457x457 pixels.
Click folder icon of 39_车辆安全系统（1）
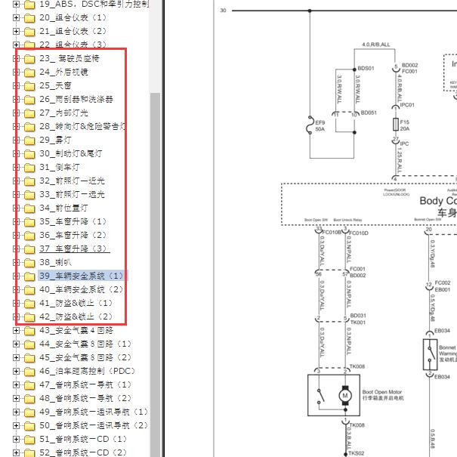pos(29,276)
